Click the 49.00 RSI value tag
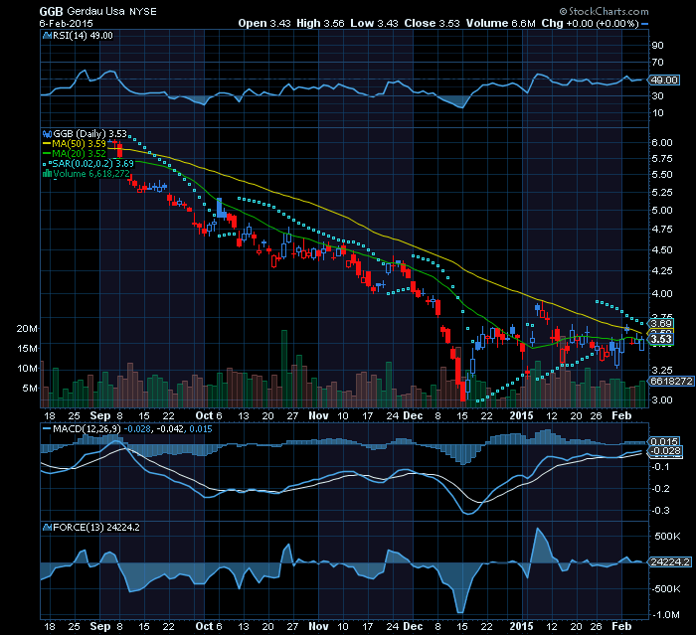The width and height of the screenshot is (696, 635). [664, 79]
